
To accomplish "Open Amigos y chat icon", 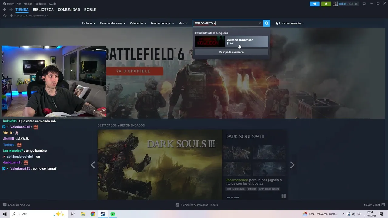I will pyautogui.click(x=383, y=205).
